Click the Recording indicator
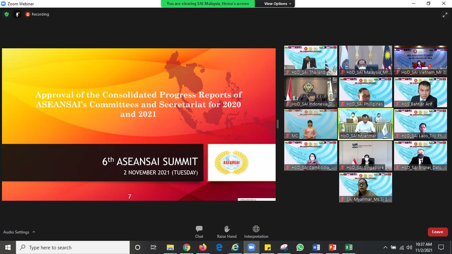This screenshot has height=254, width=452. (37, 14)
